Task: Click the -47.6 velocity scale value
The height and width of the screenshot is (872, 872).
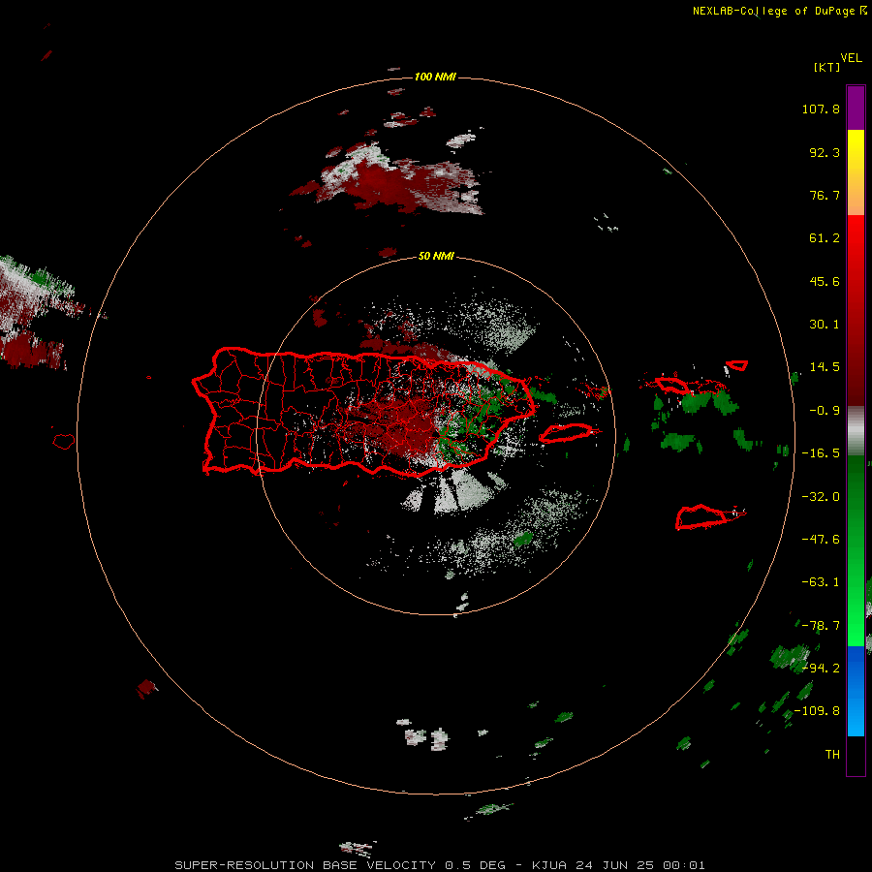Action: (821, 540)
